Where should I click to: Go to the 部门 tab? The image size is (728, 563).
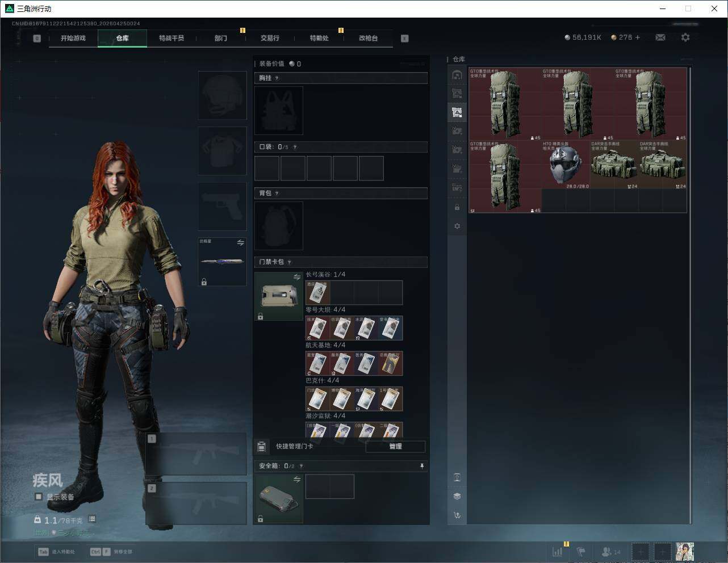(x=221, y=38)
